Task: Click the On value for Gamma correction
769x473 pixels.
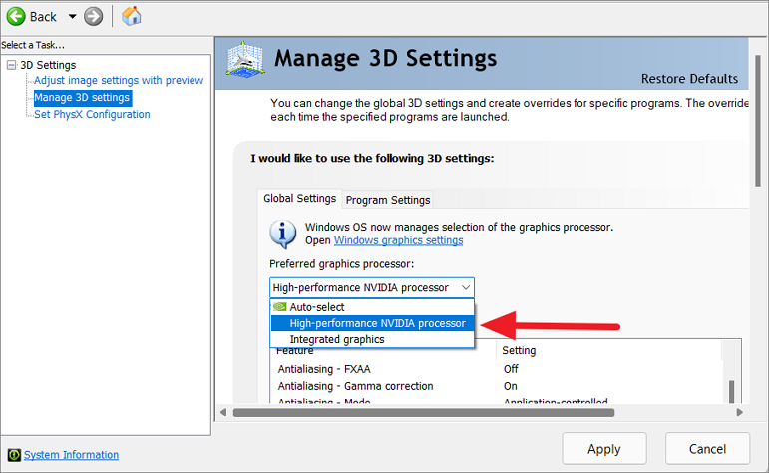Action: (x=510, y=386)
